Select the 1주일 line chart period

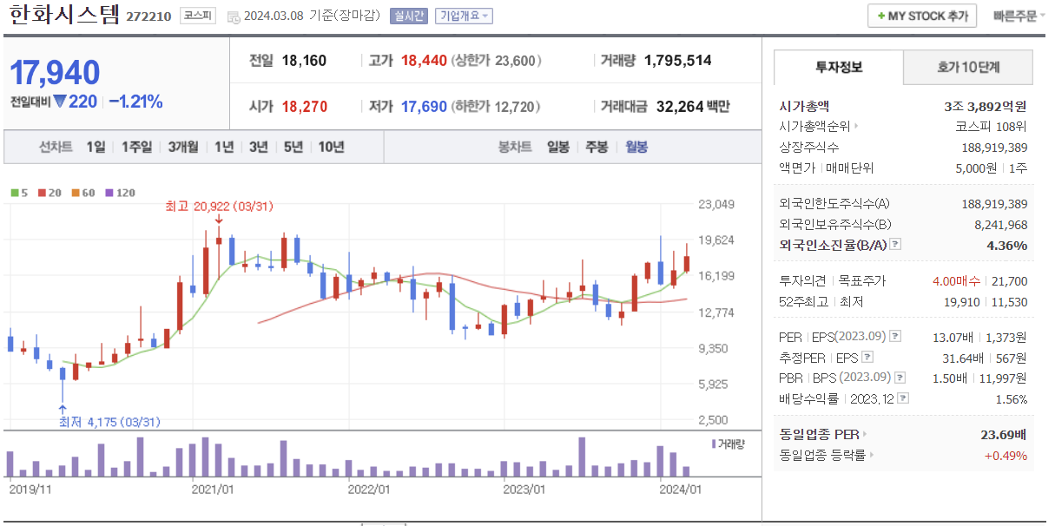(x=137, y=147)
